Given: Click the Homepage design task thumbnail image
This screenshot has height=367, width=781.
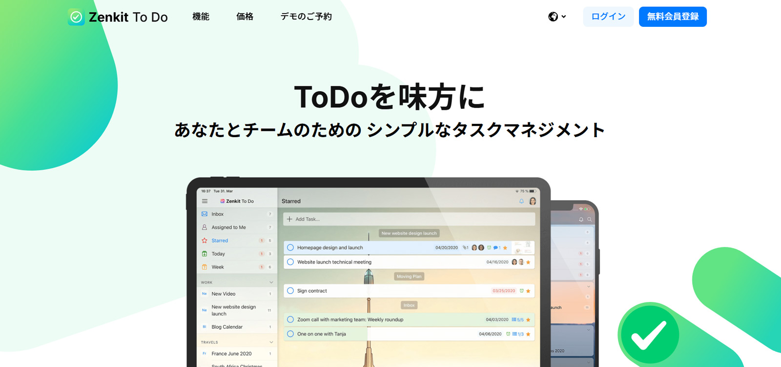Looking at the screenshot, I should coord(522,247).
